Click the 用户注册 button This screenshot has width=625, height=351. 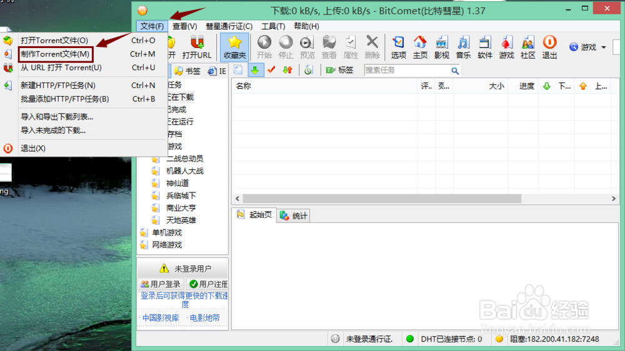[x=207, y=284]
